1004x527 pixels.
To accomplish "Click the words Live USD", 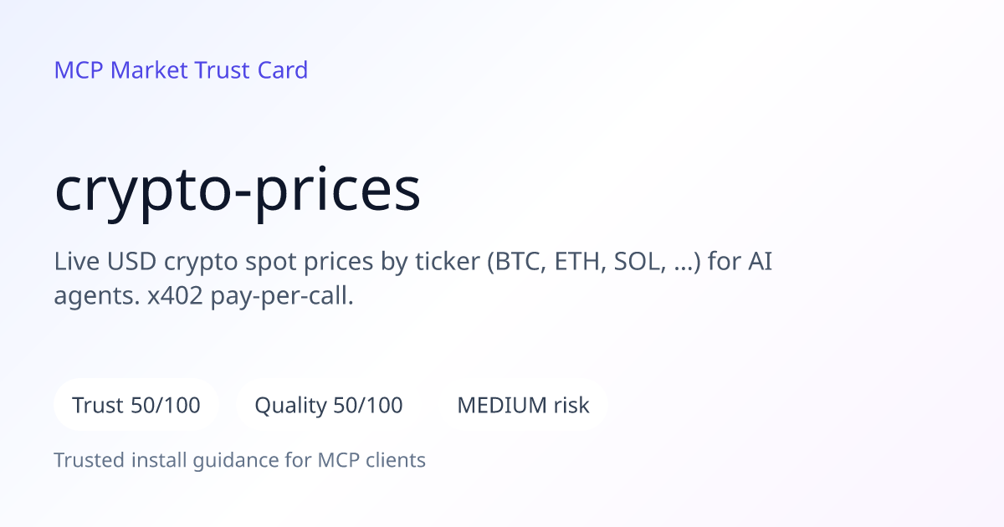I will (x=105, y=262).
